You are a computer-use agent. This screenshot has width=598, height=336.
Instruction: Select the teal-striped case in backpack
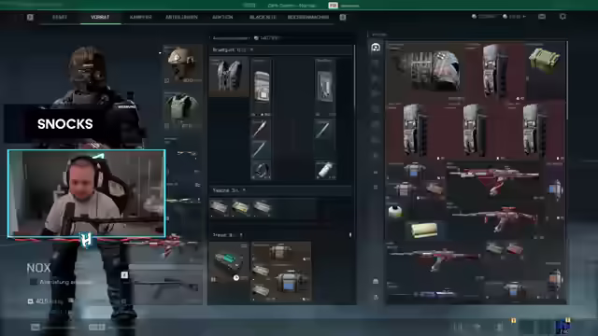229,262
